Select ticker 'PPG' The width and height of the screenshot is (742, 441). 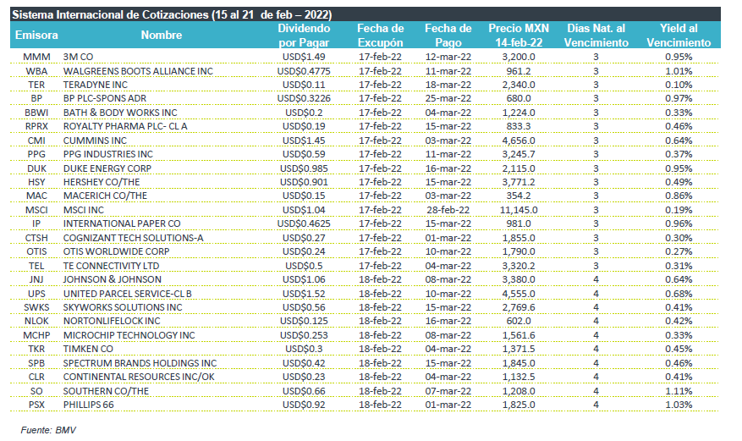point(36,154)
